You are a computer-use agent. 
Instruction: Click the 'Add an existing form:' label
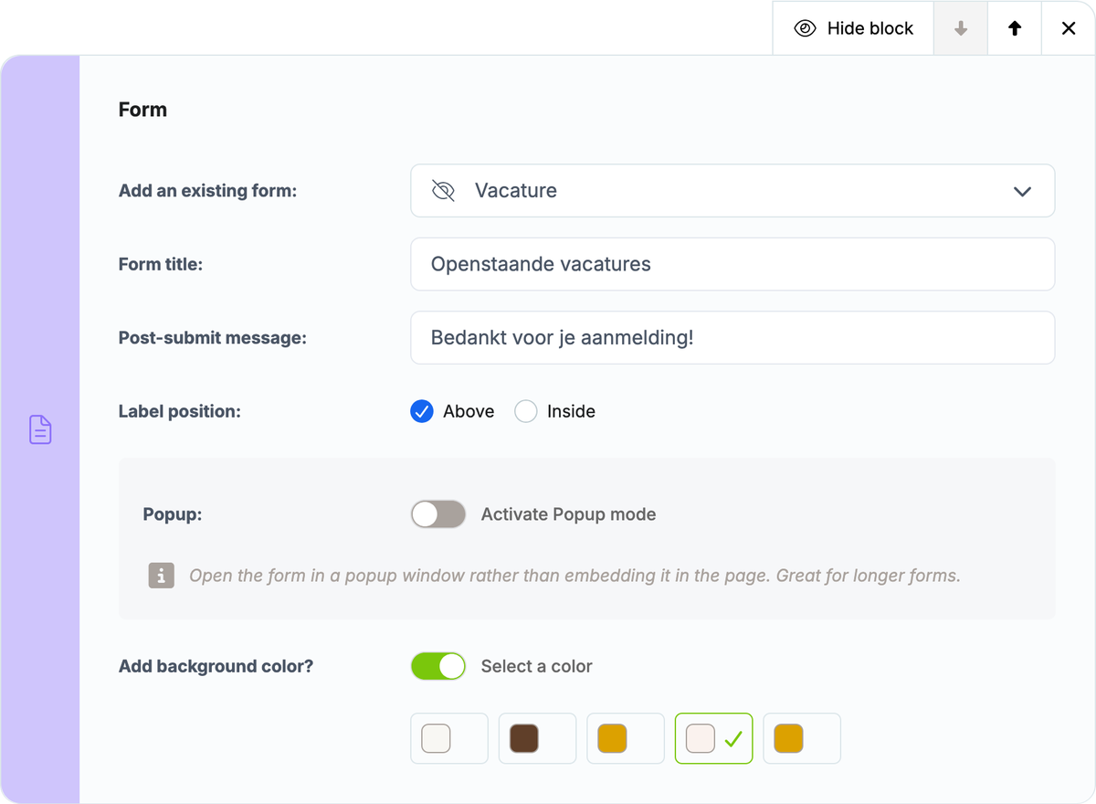pos(208,191)
